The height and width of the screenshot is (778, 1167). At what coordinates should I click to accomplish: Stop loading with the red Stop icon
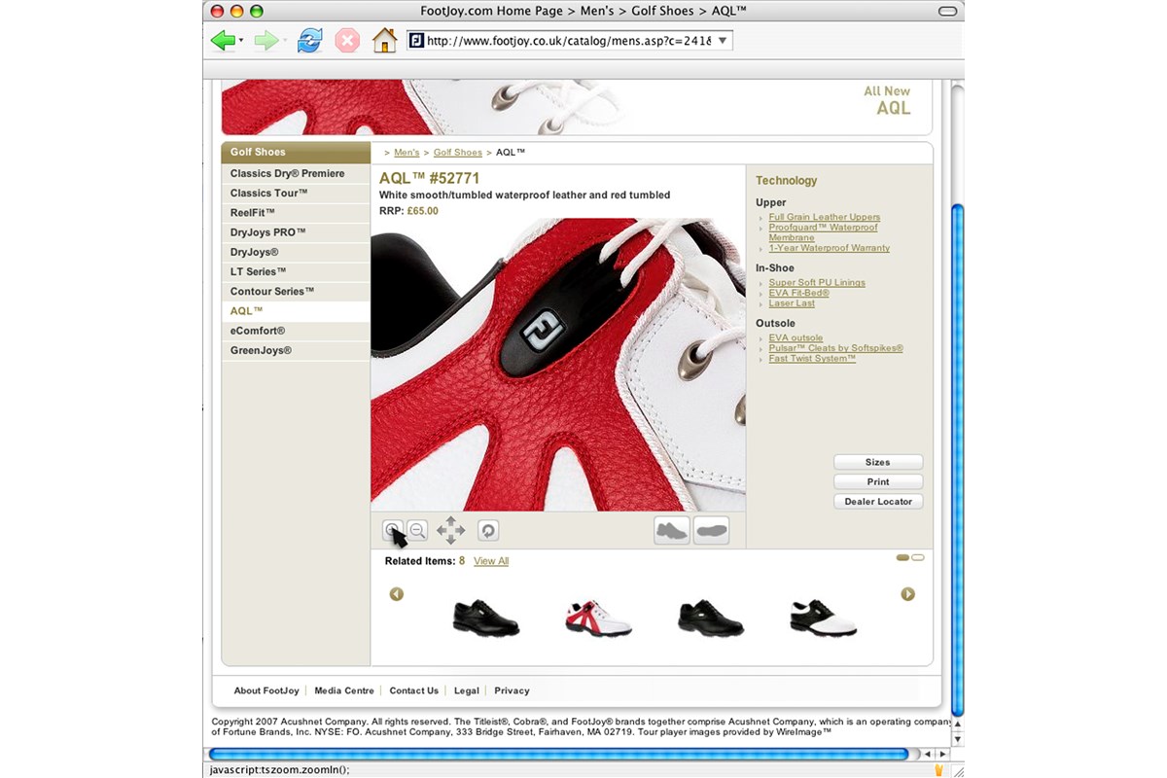coord(347,41)
